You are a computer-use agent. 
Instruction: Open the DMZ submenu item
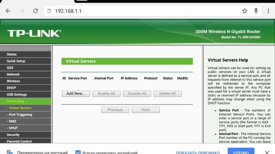26,121
